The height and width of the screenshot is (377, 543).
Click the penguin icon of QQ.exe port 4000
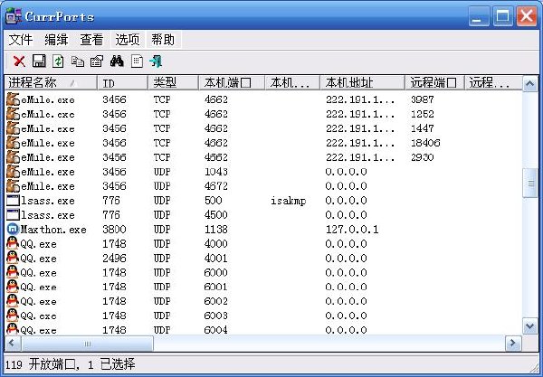tap(13, 243)
